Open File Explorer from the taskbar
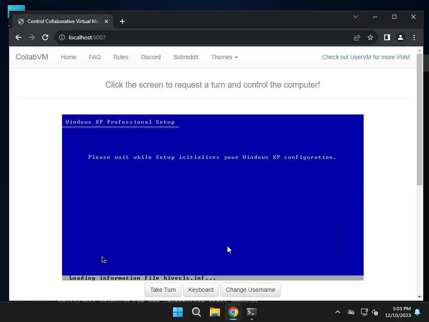The image size is (429, 322). (x=215, y=312)
